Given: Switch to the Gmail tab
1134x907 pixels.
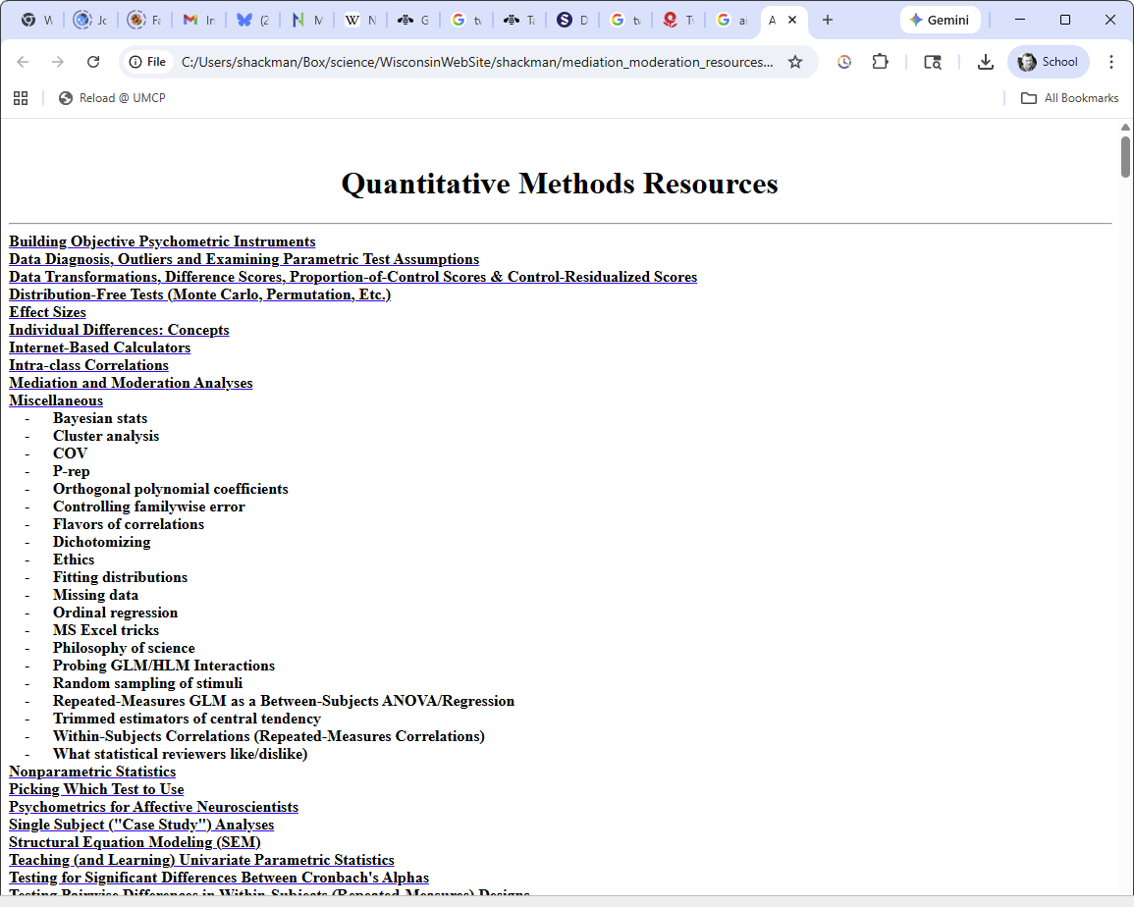Looking at the screenshot, I should 198,20.
